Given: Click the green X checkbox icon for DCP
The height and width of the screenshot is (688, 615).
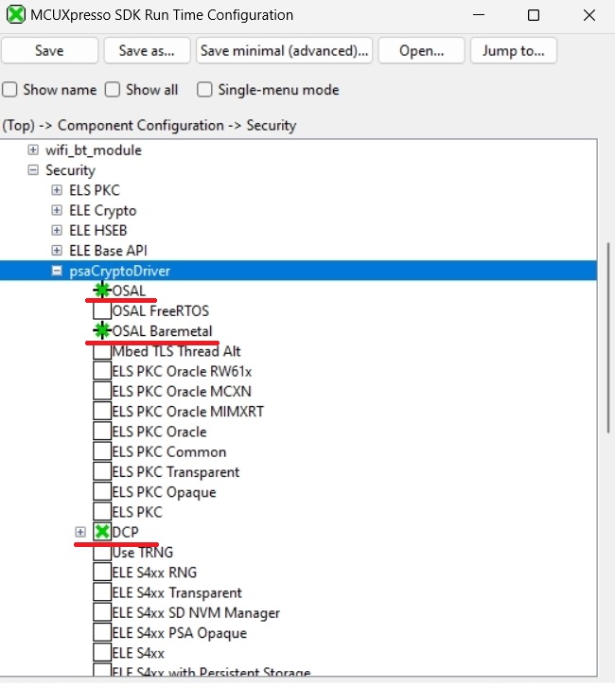Looking at the screenshot, I should point(101,532).
